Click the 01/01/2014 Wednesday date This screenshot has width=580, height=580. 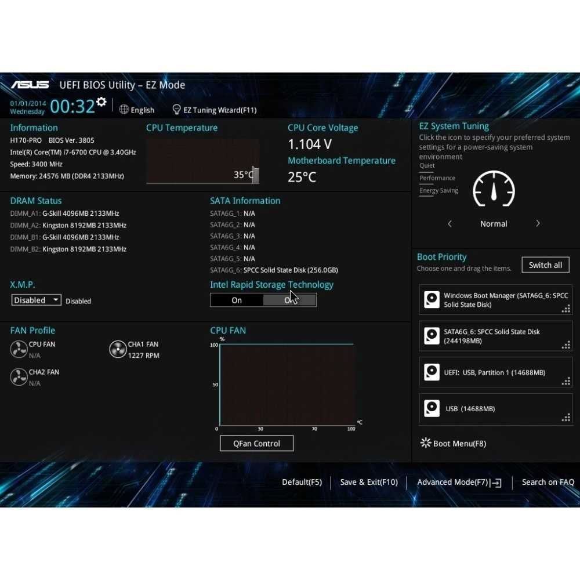[28, 107]
